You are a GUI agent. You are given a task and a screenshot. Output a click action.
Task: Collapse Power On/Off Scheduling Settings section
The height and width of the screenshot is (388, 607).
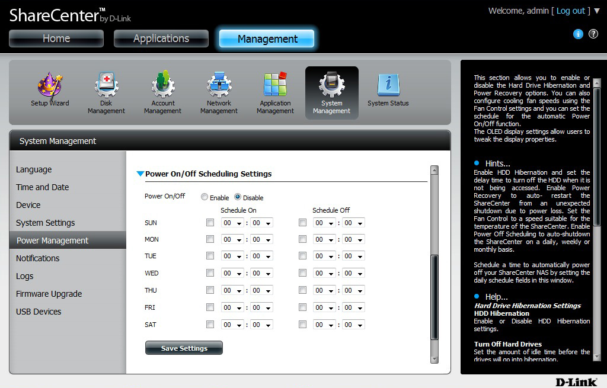(140, 174)
